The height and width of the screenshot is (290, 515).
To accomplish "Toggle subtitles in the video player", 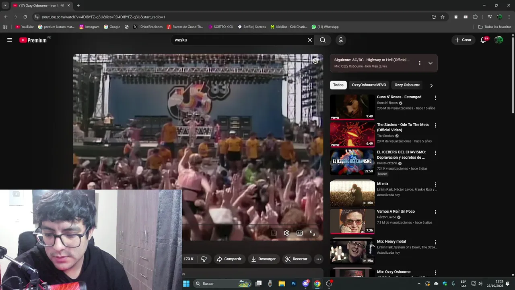I will (274, 233).
